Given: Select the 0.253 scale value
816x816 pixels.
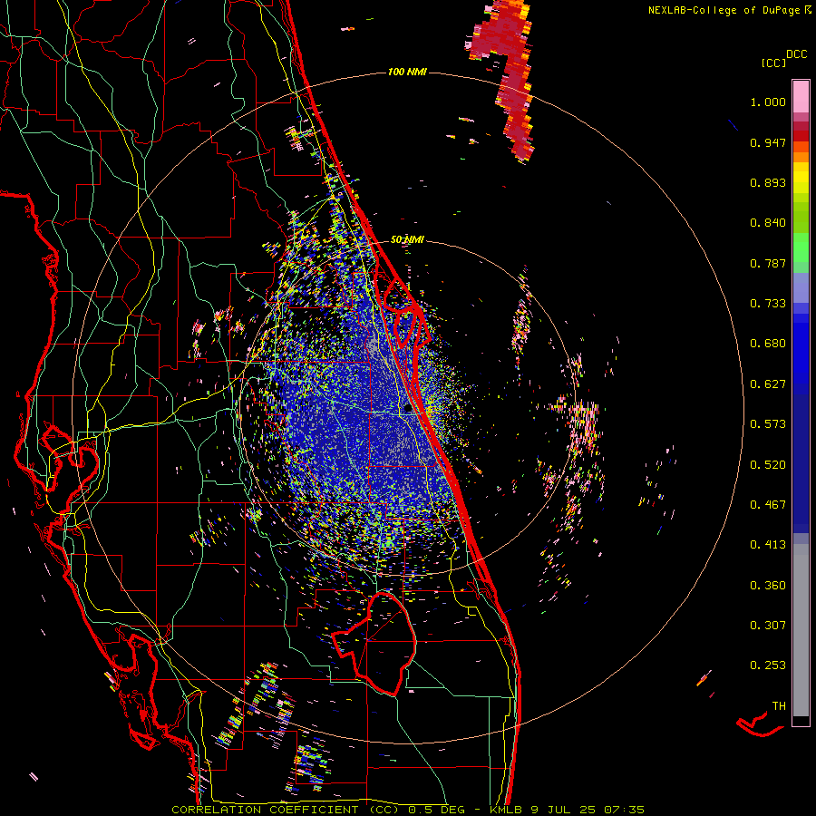Looking at the screenshot, I should [x=768, y=665].
